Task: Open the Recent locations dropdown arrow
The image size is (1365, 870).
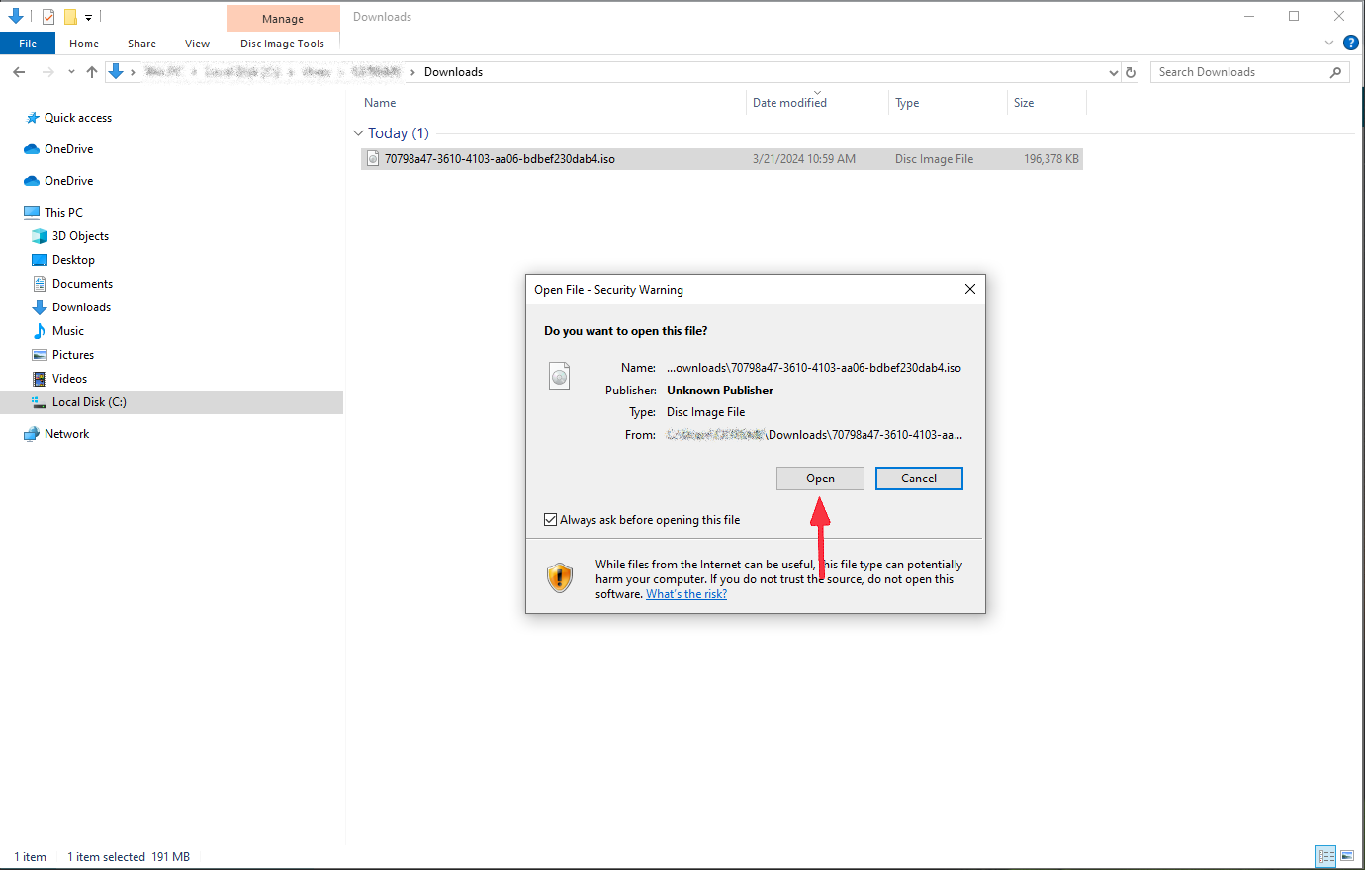Action: (71, 72)
